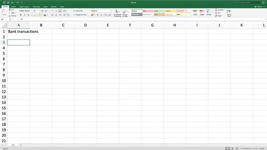Click the decrease decimal icon
Viewport: 267px width, 150px height.
coord(109,15)
